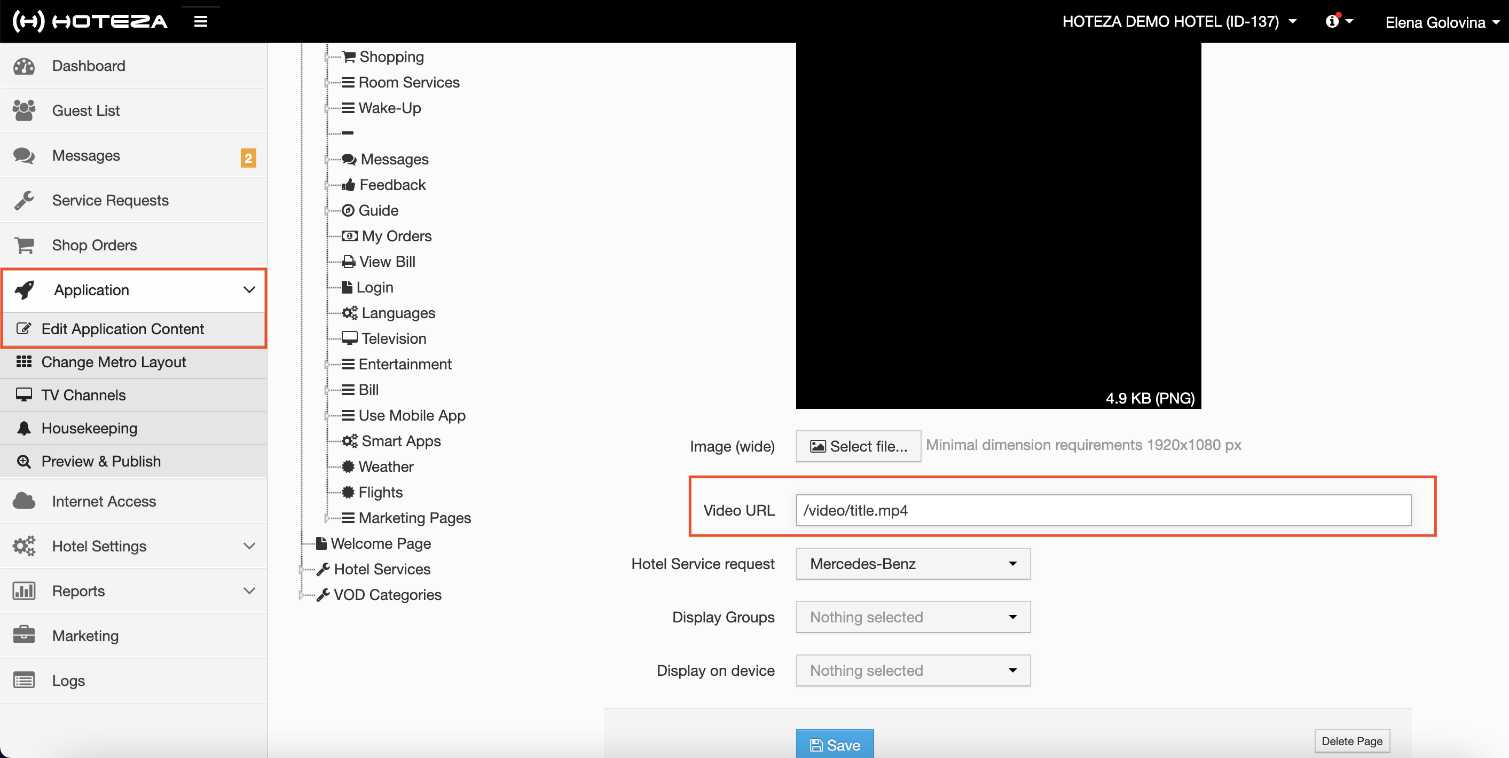Select Smart Apps tree item

400,441
